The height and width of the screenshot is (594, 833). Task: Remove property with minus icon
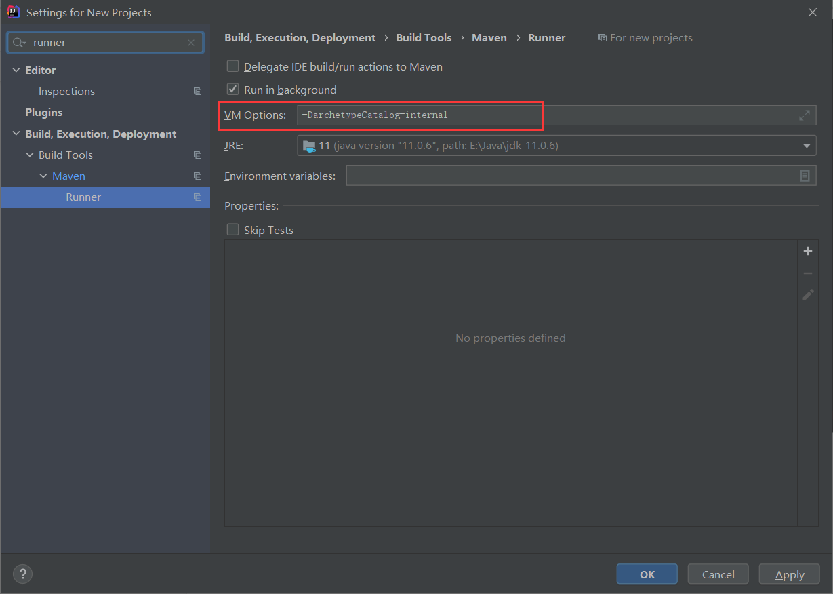pyautogui.click(x=808, y=273)
